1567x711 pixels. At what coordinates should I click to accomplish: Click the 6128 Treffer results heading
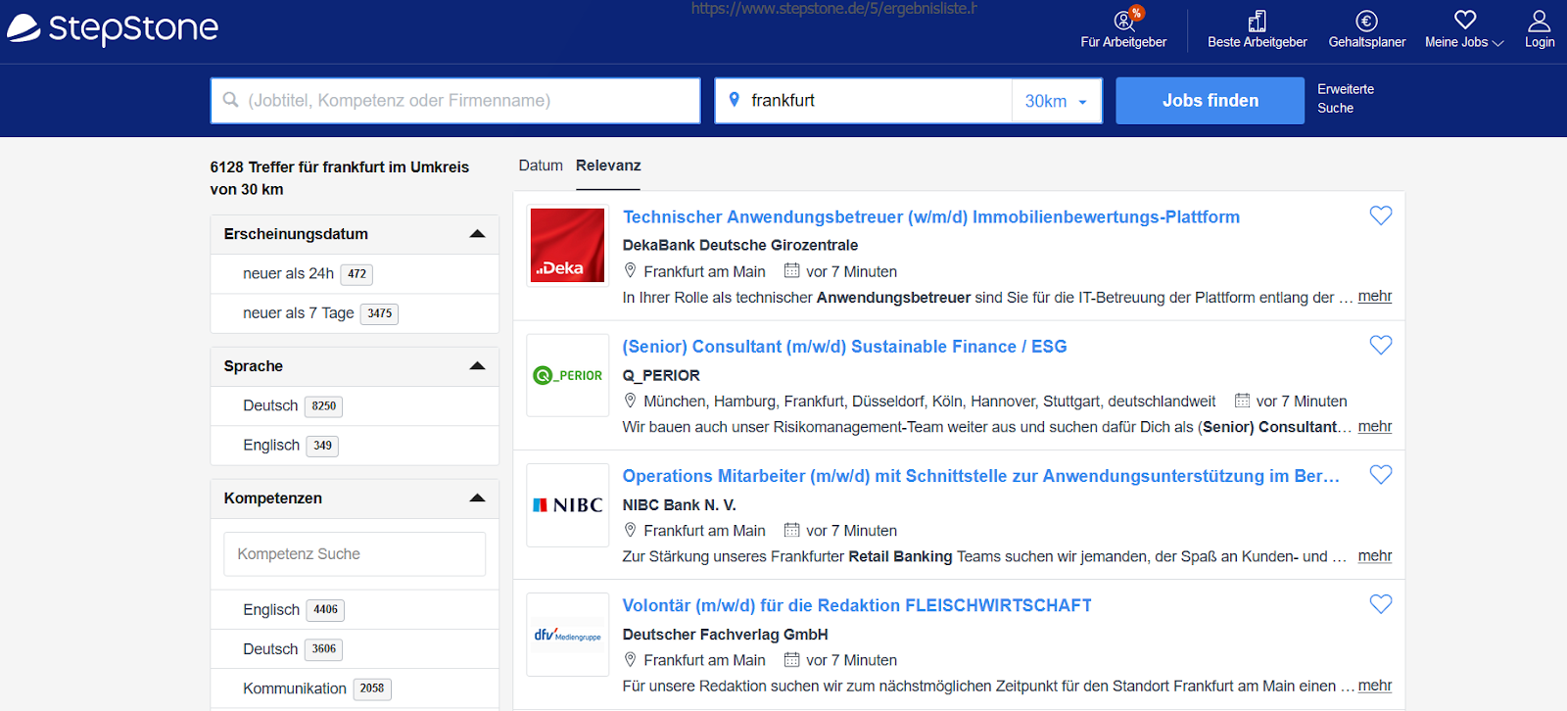tap(340, 178)
